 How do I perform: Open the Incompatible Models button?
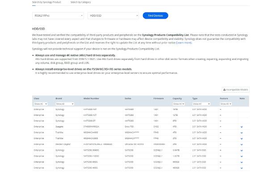point(235,90)
